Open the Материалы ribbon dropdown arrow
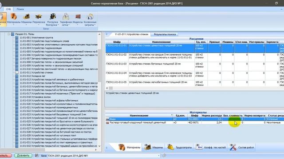This screenshot has height=159, width=284. click(14, 25)
